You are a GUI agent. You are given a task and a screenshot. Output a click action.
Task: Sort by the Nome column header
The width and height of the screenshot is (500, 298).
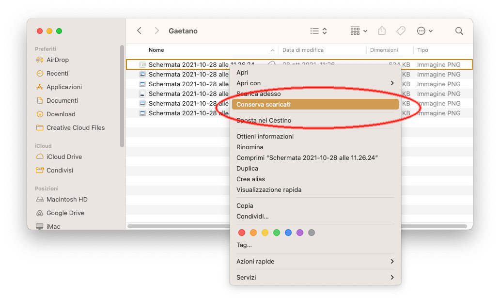(x=156, y=50)
